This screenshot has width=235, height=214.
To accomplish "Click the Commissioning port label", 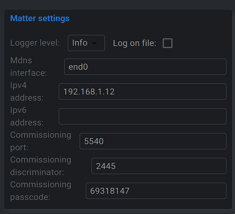I will (40, 141).
